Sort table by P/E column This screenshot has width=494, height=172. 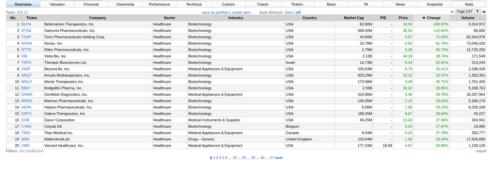383,18
